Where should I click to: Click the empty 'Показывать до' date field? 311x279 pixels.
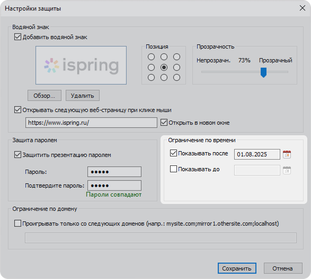pyautogui.click(x=257, y=170)
